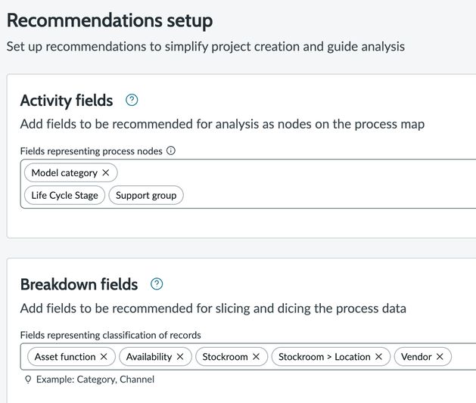Screen dimensions: 476x403
Task: Remove Stockroom > Location chip via X
Action: pos(378,357)
